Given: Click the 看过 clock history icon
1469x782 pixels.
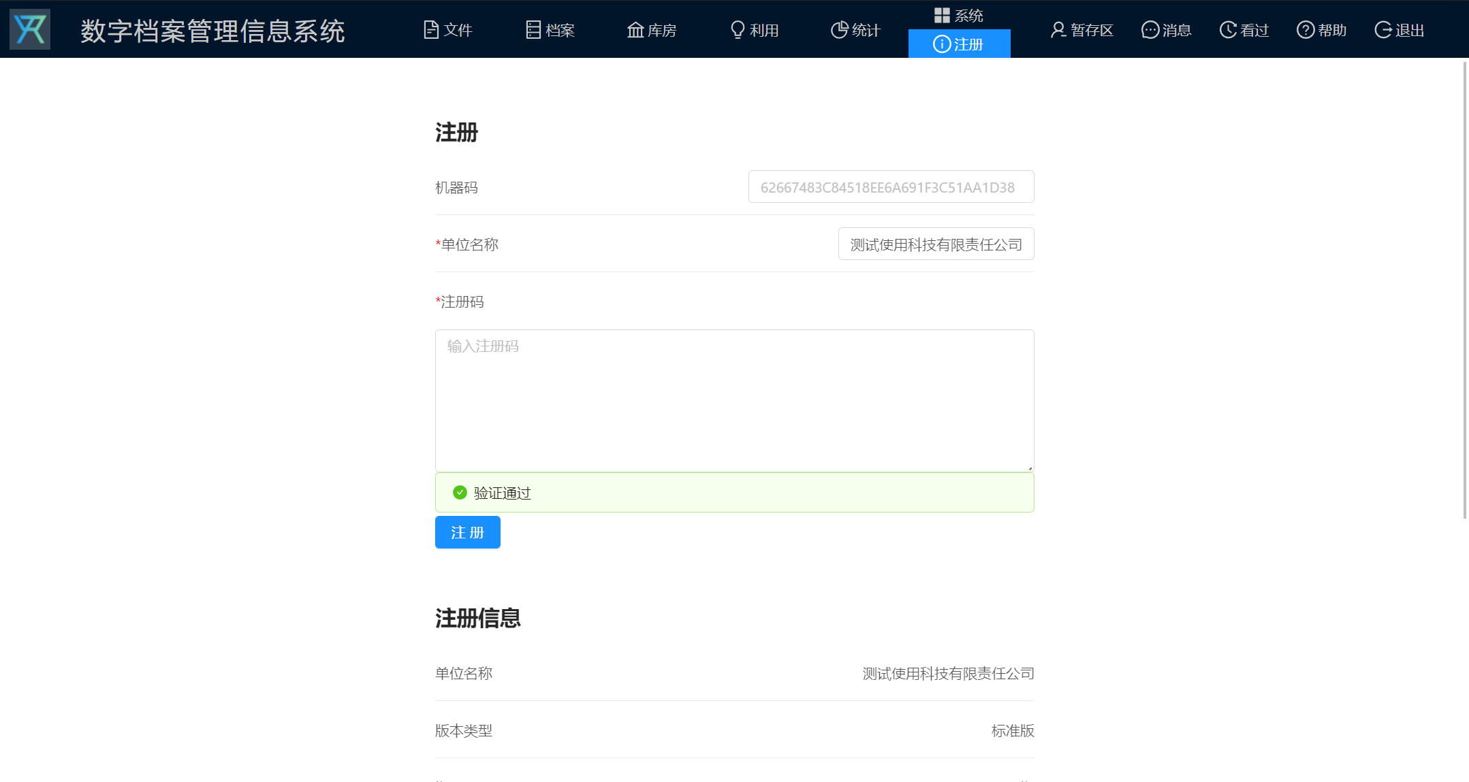Looking at the screenshot, I should coord(1228,30).
